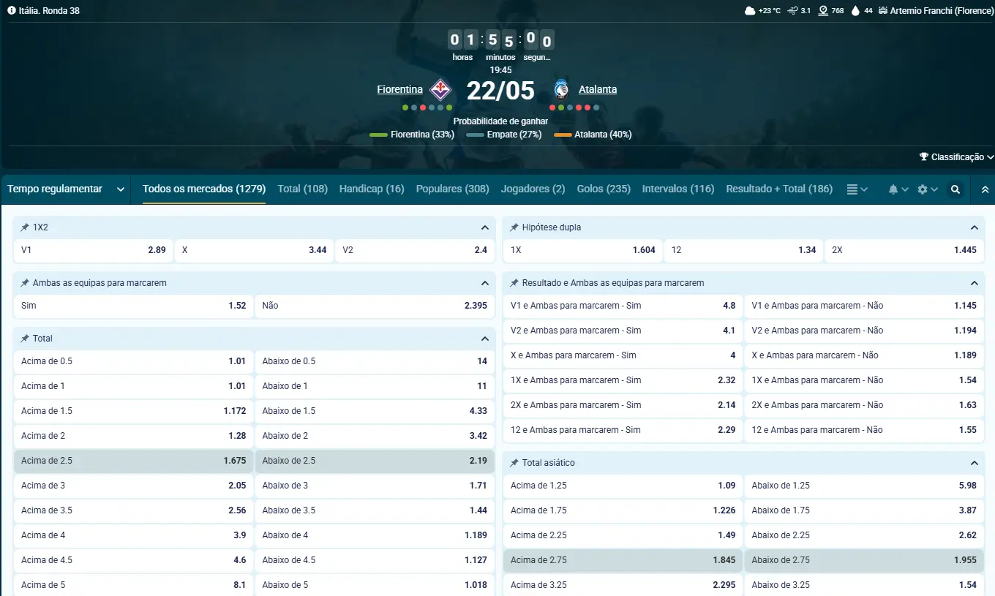Click the cloud weather icon

[750, 11]
